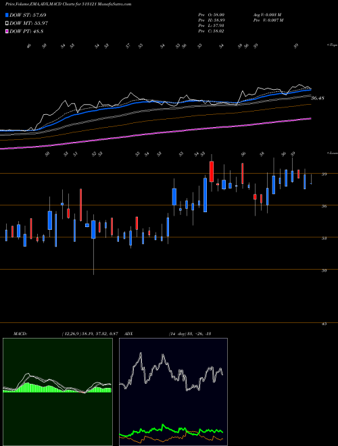Select the 'DOW ST: 57.69' label
Screen dimensions: 338x446
point(28,15)
